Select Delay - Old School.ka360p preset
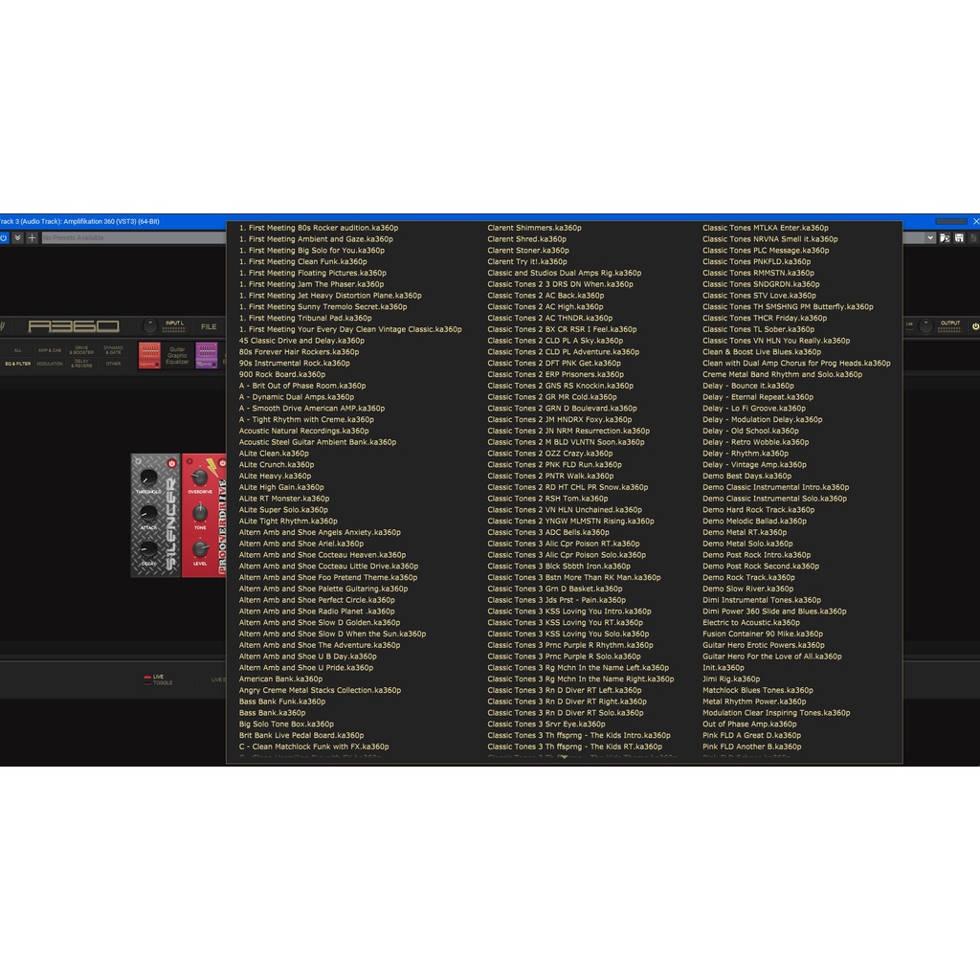Screen dimensions: 980x980 pyautogui.click(x=750, y=431)
